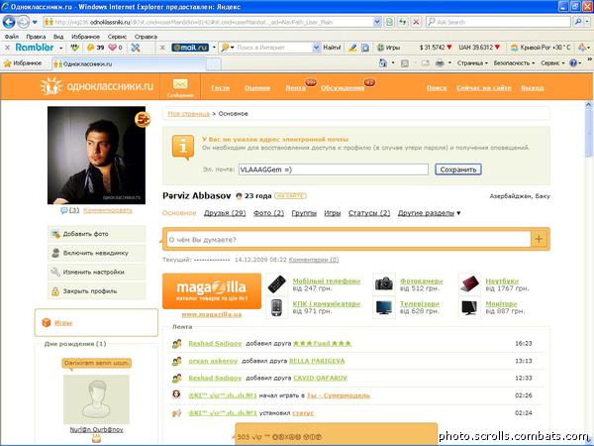The height and width of the screenshot is (446, 594).
Task: Expand the Rambler logo dropdown arrow
Action: click(x=61, y=48)
